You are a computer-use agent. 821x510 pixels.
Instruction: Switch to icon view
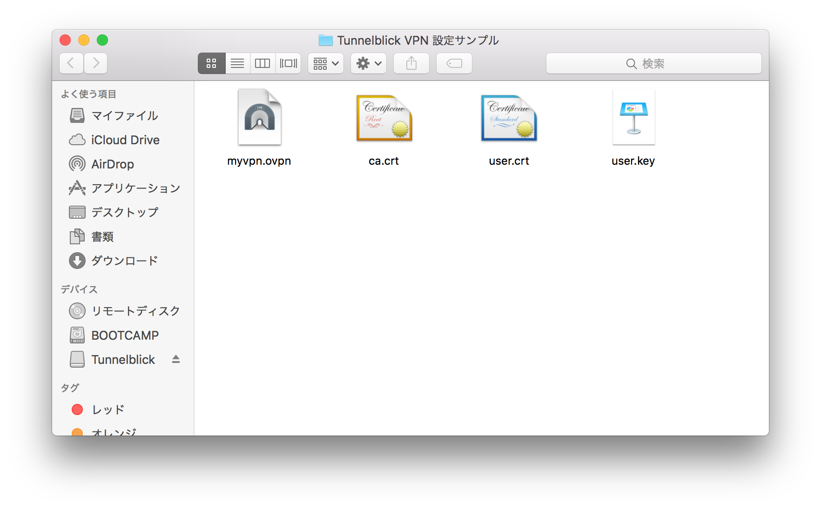(x=212, y=63)
